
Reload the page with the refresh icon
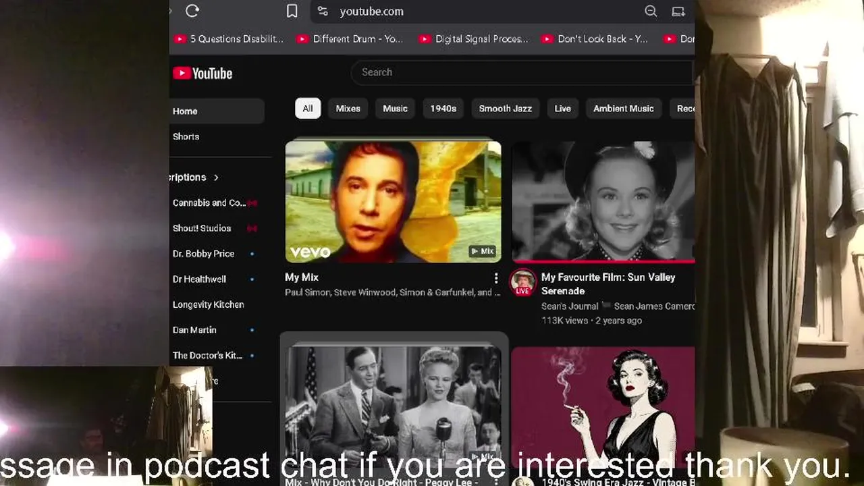click(192, 11)
